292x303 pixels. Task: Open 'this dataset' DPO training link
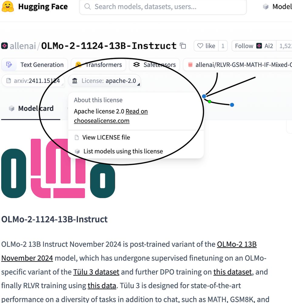(233, 272)
